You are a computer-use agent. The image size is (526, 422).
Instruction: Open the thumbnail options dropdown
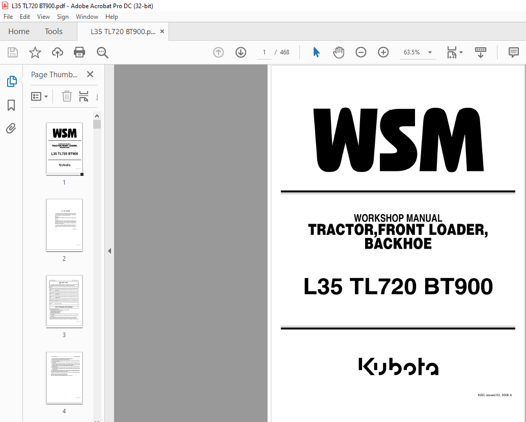pos(39,97)
